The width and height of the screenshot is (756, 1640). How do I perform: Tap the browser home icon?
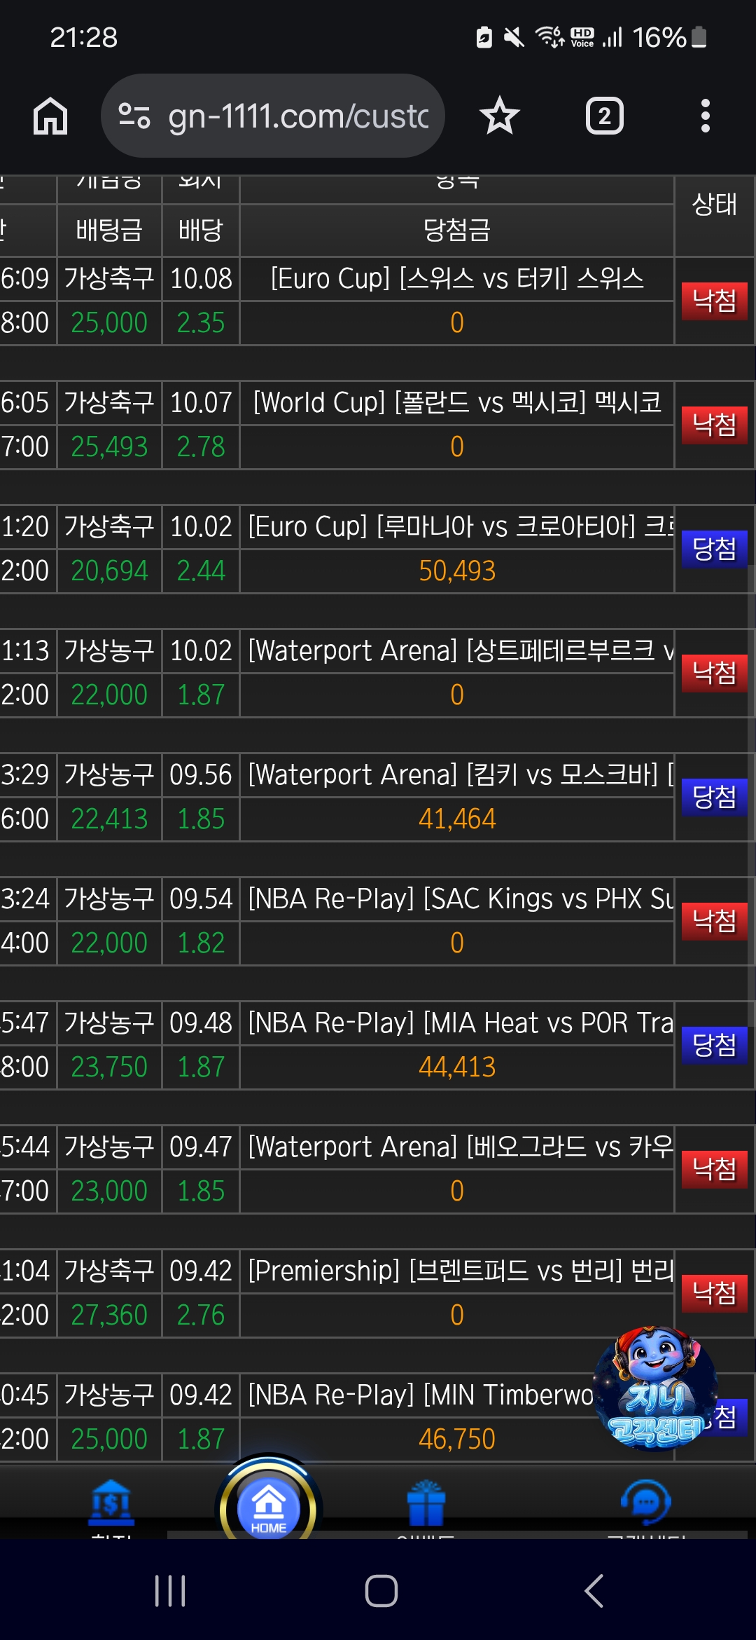[50, 116]
